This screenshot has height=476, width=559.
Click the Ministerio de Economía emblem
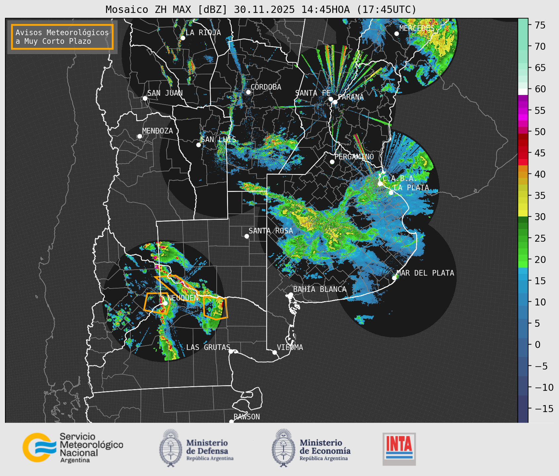[x=283, y=448]
